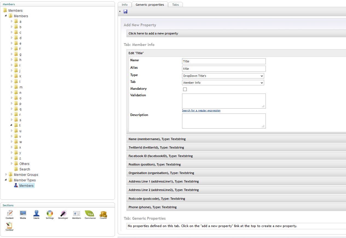
Task: Open the Settings section
Action: (50, 214)
